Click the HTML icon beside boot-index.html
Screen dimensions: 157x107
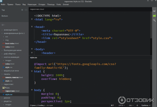point(3,44)
